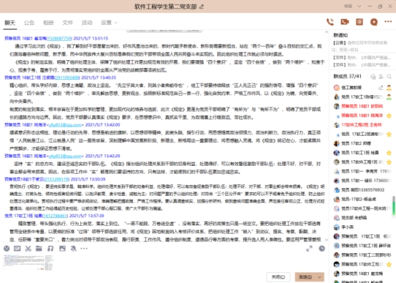Click chat scroll-up arrow at top

coord(326,32)
